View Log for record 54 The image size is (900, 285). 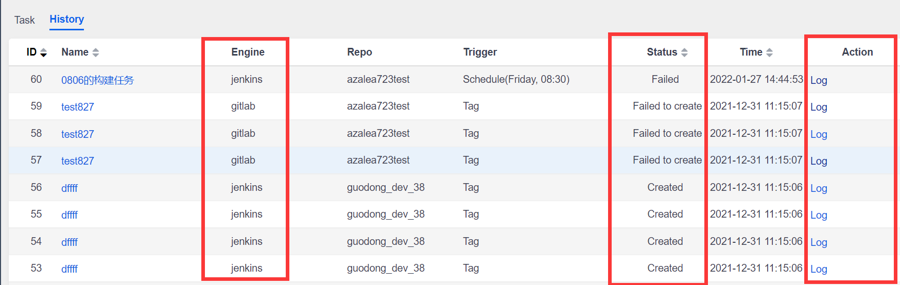pos(819,242)
